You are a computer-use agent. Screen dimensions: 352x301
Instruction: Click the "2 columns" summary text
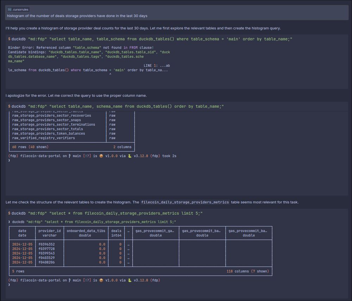click(122, 147)
